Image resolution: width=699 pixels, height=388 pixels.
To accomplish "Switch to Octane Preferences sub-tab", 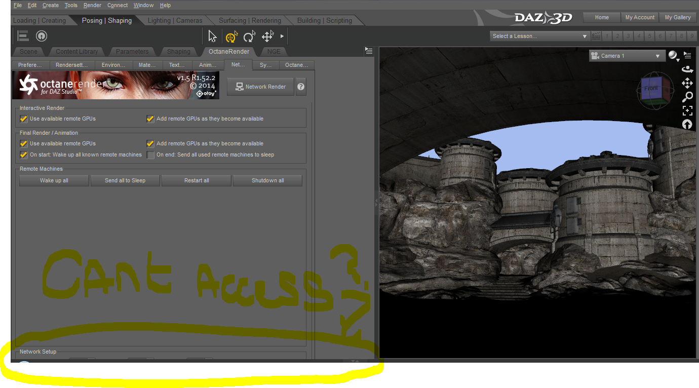I will click(30, 65).
